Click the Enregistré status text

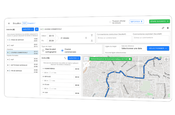31,23
